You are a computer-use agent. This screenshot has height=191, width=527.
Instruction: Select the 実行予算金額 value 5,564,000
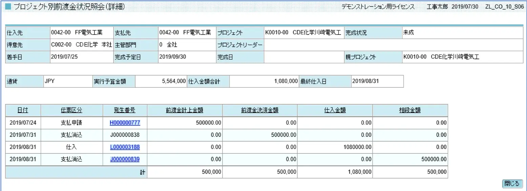pos(174,82)
